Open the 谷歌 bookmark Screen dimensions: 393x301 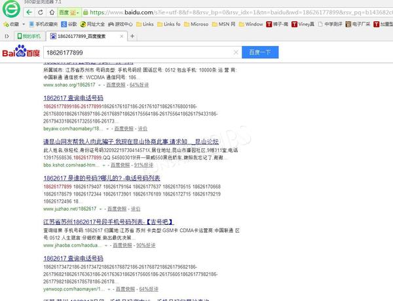click(69, 24)
